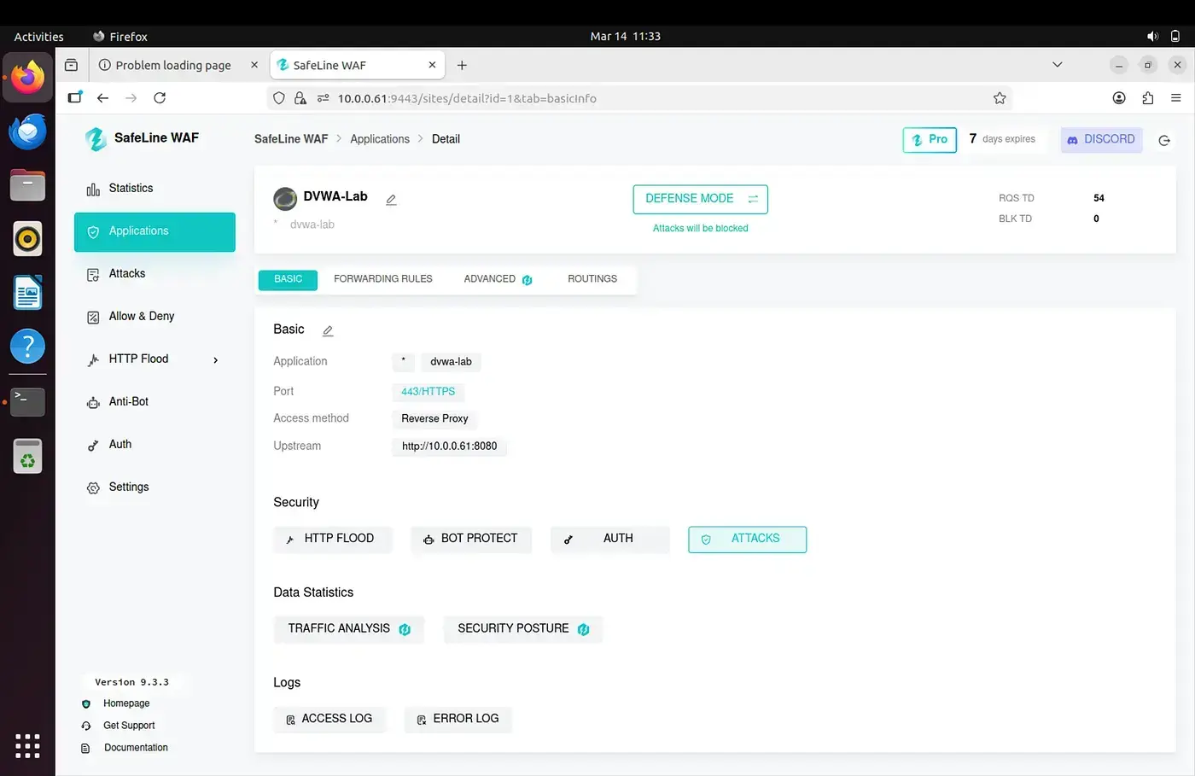
Task: Edit the DVWA-Lab name pencil icon
Action: [x=391, y=200]
